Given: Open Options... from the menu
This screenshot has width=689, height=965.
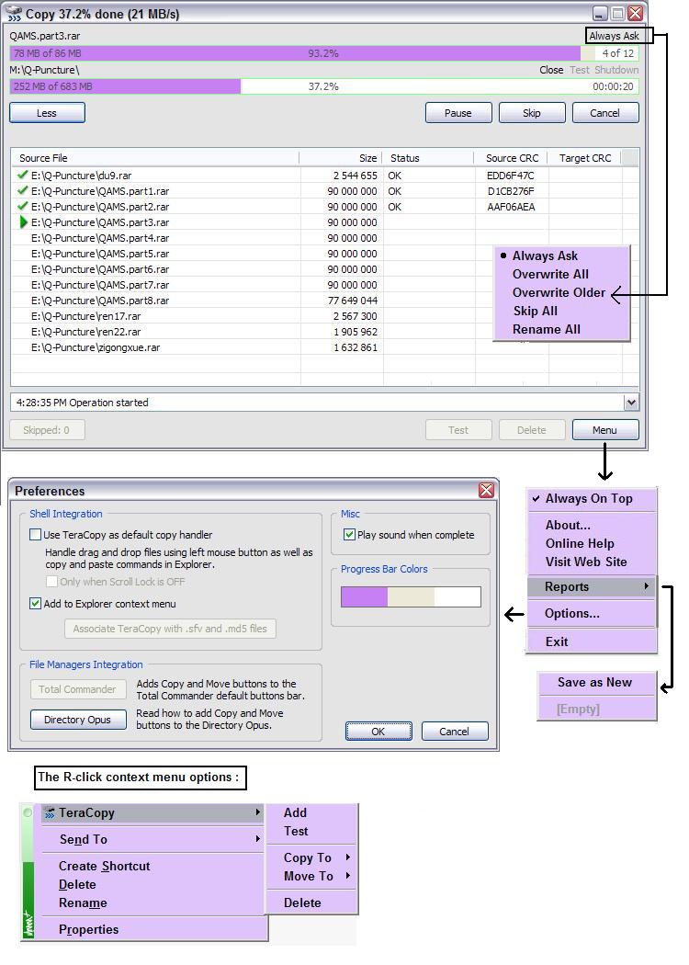Looking at the screenshot, I should (571, 613).
